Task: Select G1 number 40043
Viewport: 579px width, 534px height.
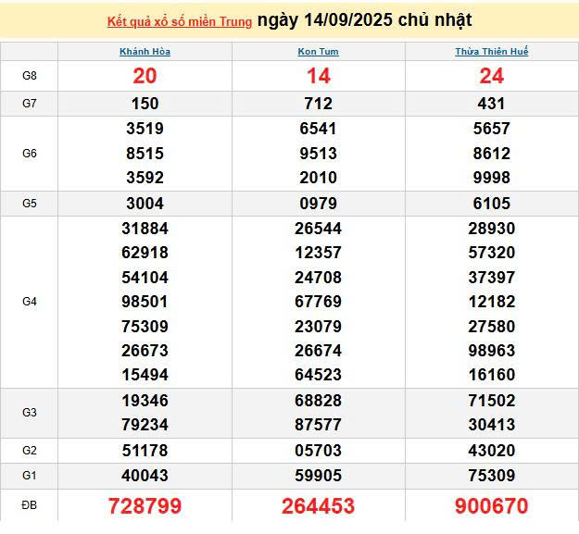Action: click(x=145, y=476)
